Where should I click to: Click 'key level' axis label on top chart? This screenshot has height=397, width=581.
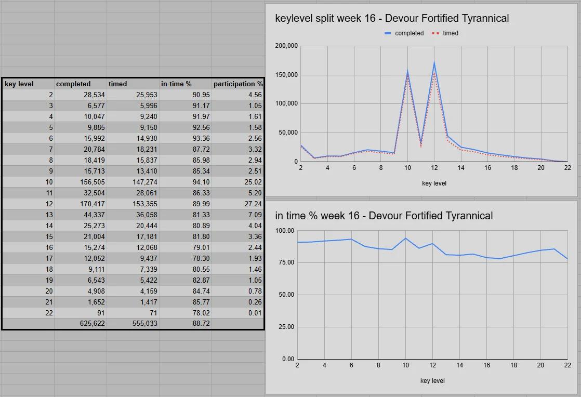pos(433,183)
